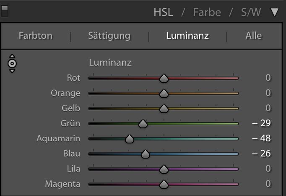Toggle the HSL panel on/off switch

point(5,11)
